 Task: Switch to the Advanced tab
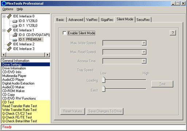pos(75,20)
